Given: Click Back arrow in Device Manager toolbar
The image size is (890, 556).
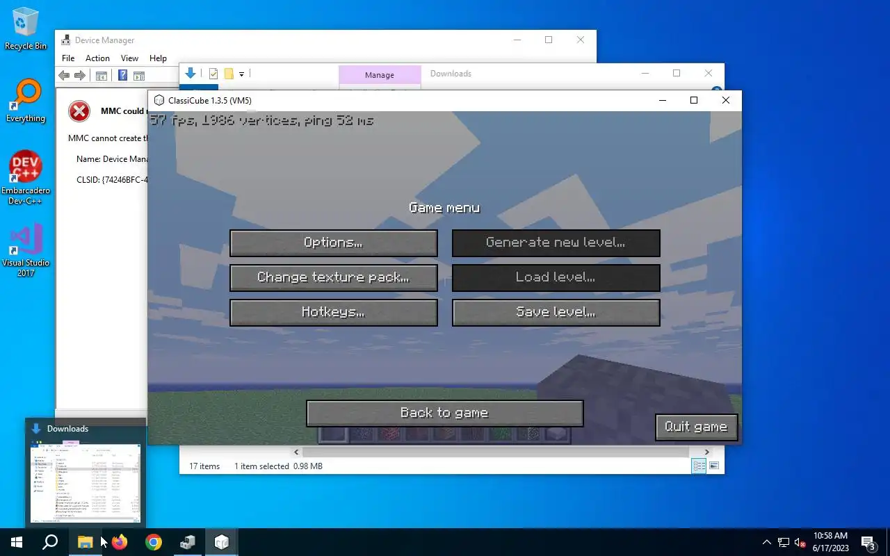Looking at the screenshot, I should coord(64,76).
